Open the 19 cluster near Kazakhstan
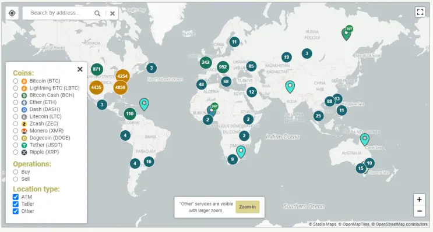This screenshot has width=433, height=232. pos(287,58)
